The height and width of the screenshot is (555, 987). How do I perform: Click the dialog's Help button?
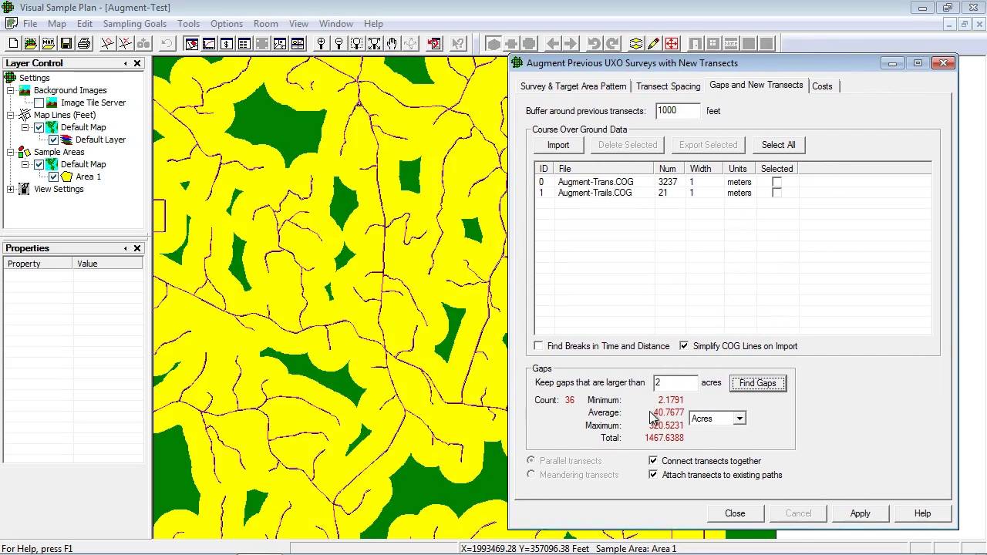922,513
